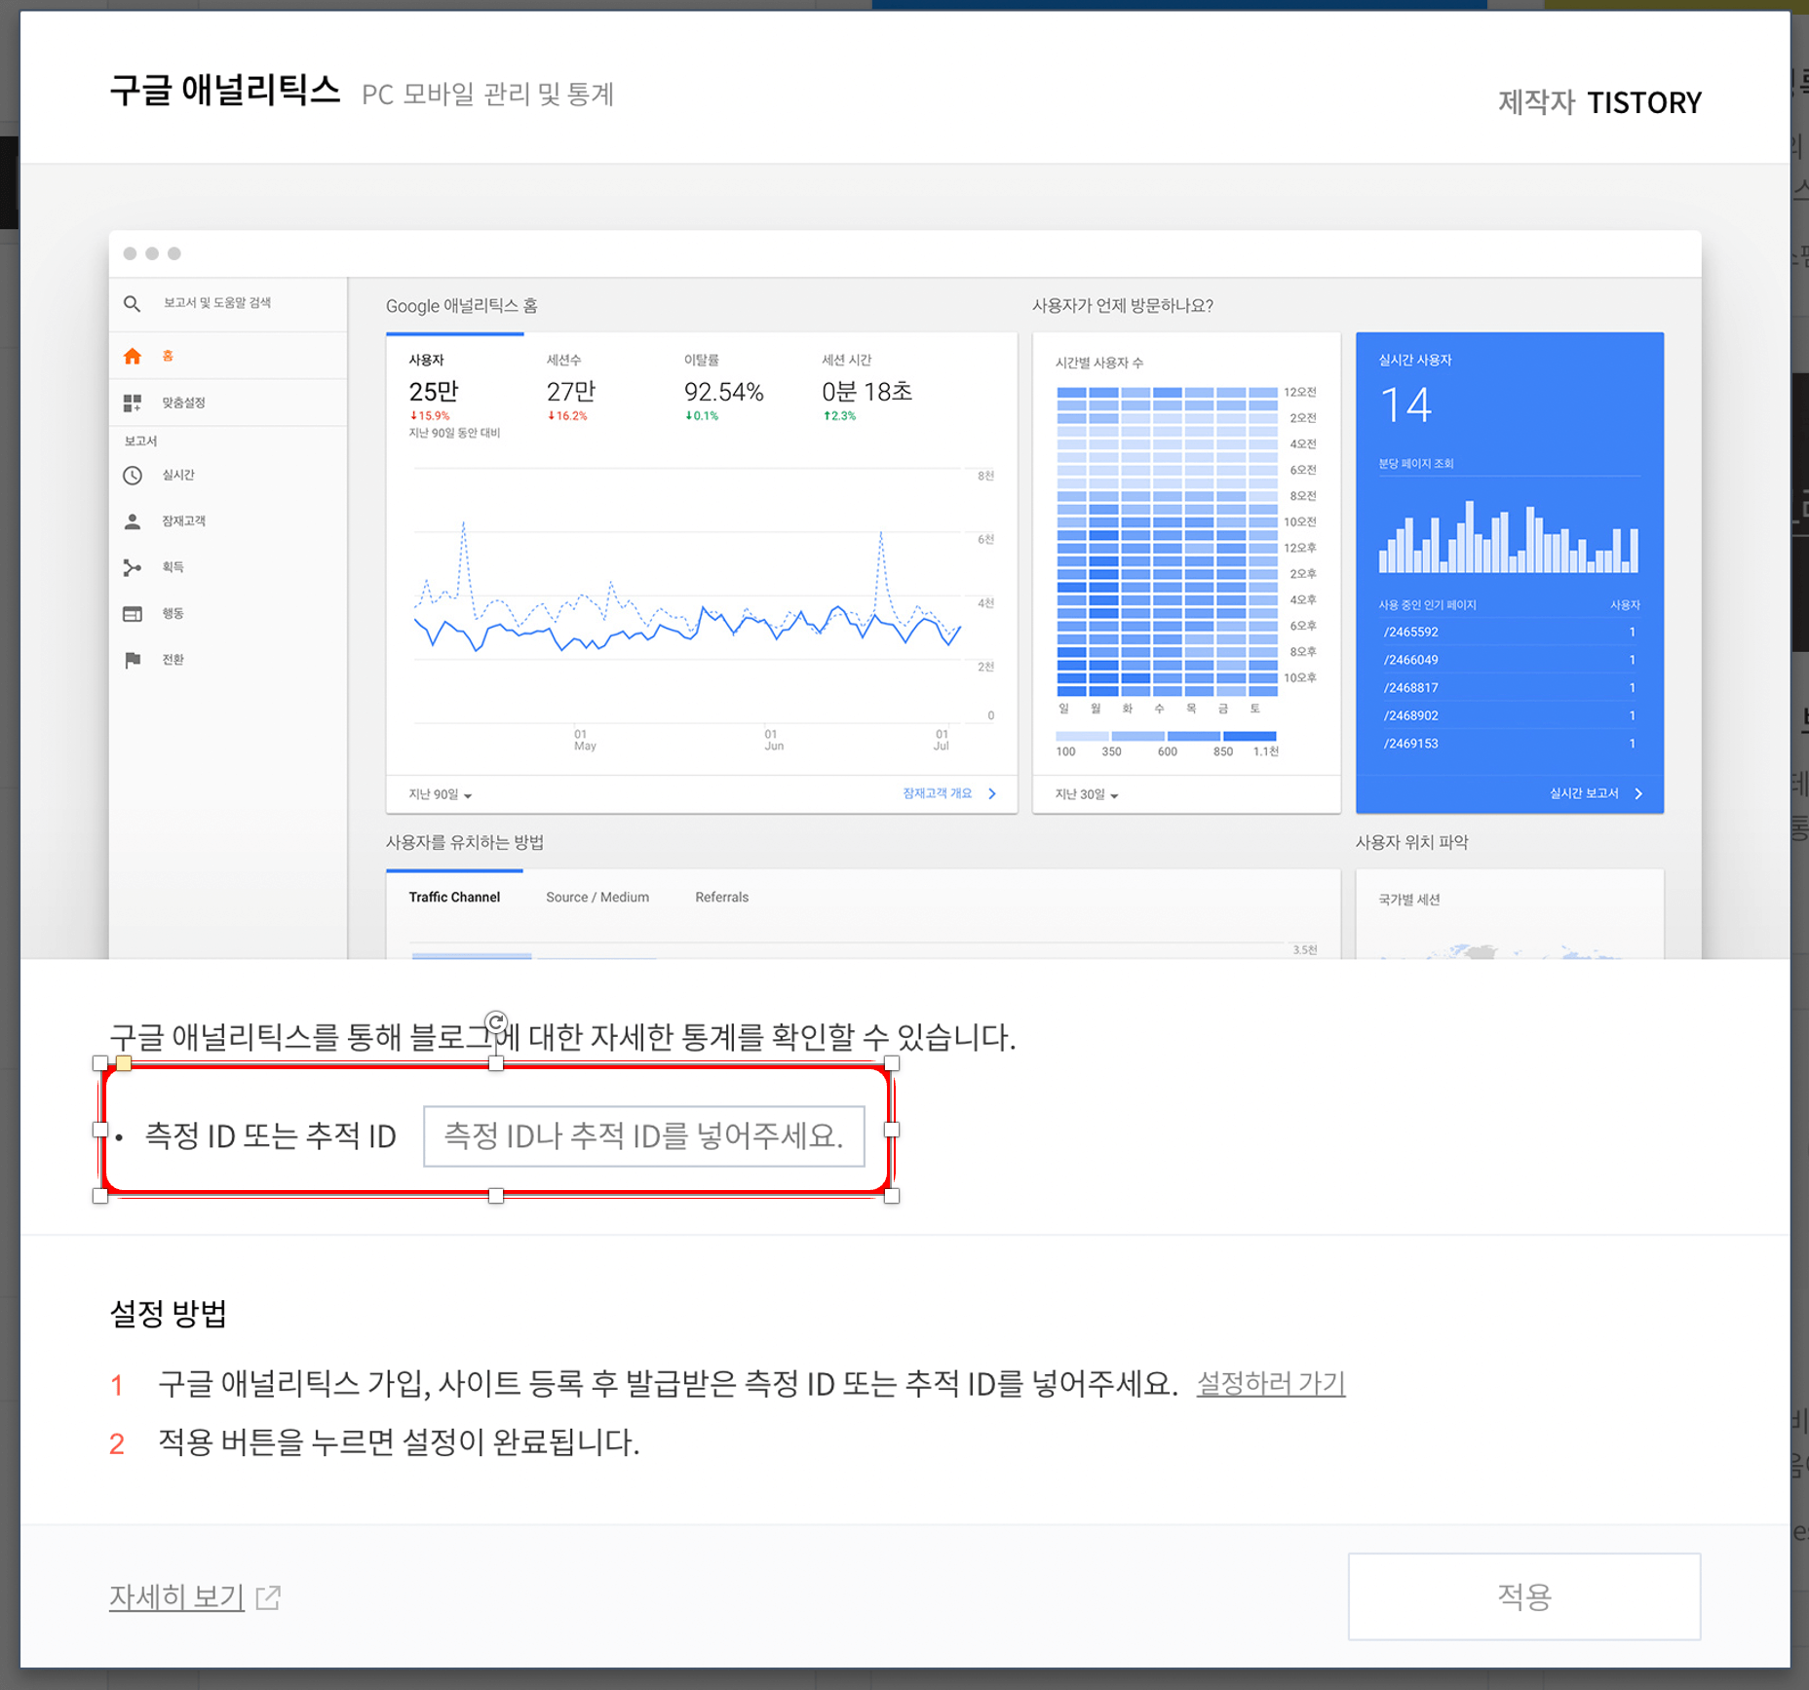Viewport: 1809px width, 1690px height.
Task: Click the measurement ID input field
Action: click(x=643, y=1135)
